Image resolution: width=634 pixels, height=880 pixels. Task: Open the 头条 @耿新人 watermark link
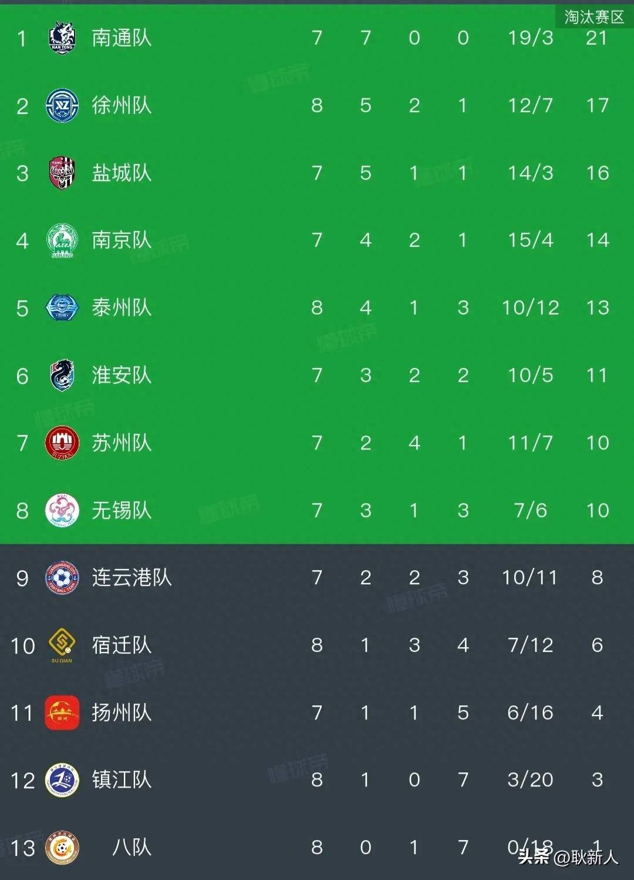pos(568,857)
